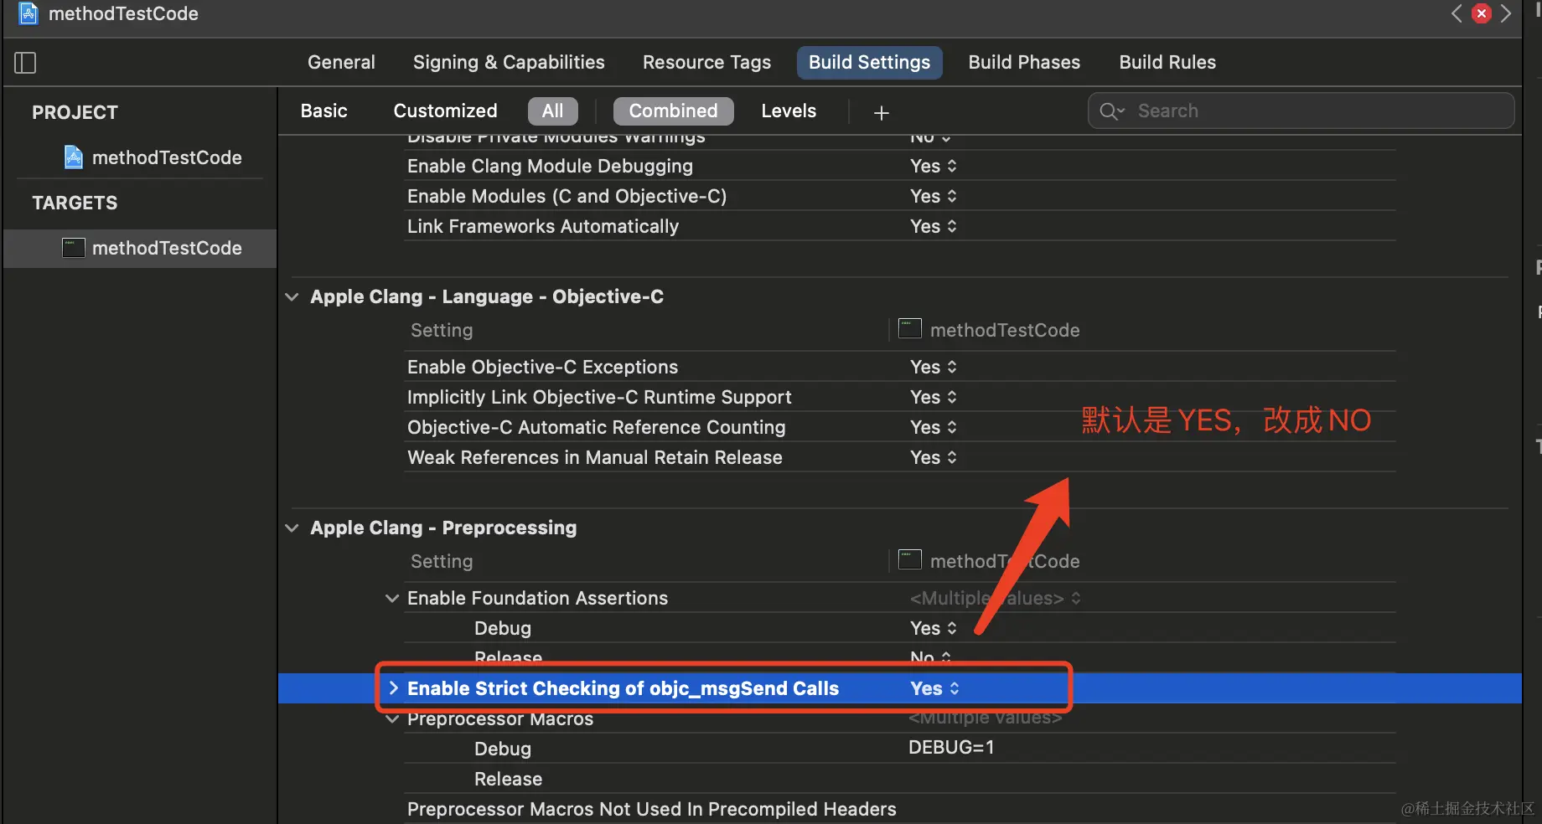
Task: Change Link Frameworks Automatically value
Action: (934, 227)
